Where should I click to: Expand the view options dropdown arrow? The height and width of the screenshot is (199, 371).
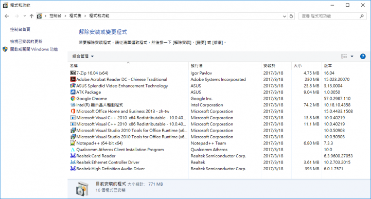click(352, 56)
